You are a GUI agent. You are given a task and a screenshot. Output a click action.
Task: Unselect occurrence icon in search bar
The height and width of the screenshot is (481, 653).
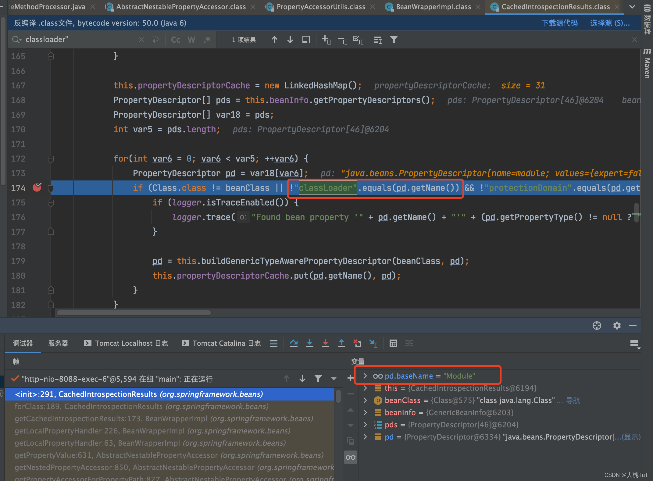(342, 40)
